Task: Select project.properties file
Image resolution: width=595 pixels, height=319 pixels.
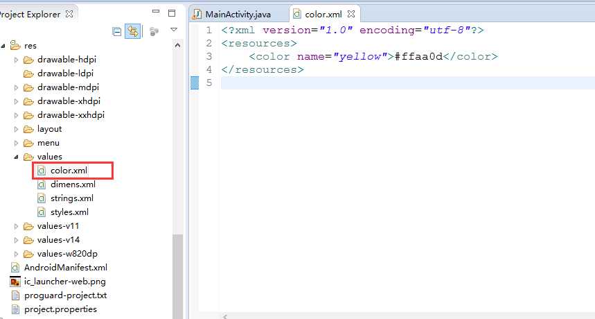Action: pos(60,309)
